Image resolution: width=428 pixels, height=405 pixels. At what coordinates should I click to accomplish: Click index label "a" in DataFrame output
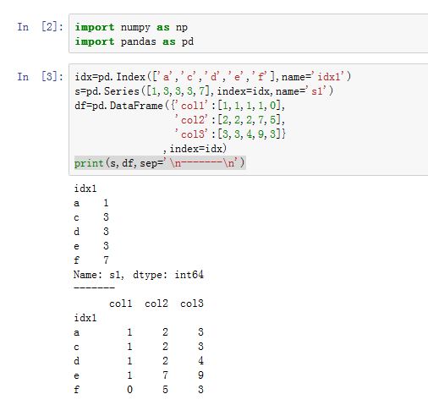77,332
